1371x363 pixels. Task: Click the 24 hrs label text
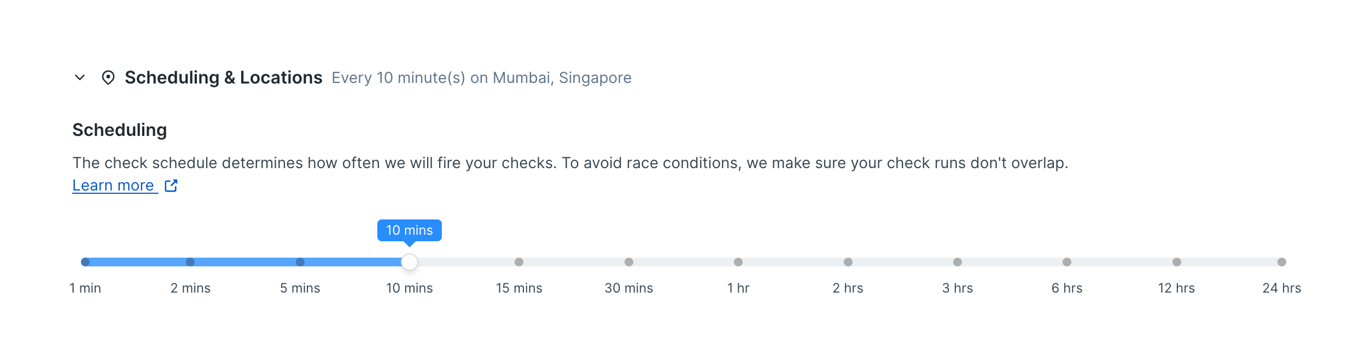[1281, 288]
